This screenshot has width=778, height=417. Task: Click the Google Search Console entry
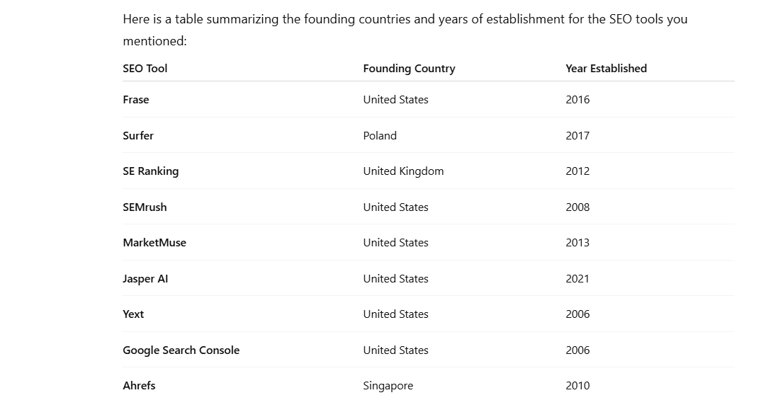coord(181,350)
